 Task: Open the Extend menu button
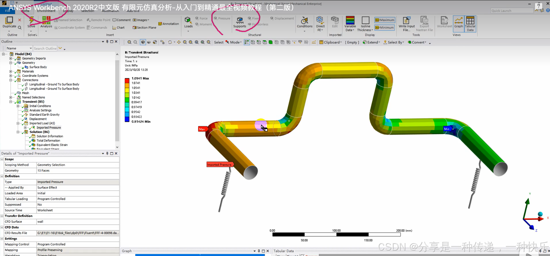(371, 42)
